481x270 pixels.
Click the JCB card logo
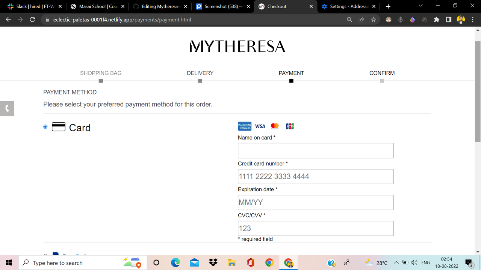point(290,126)
